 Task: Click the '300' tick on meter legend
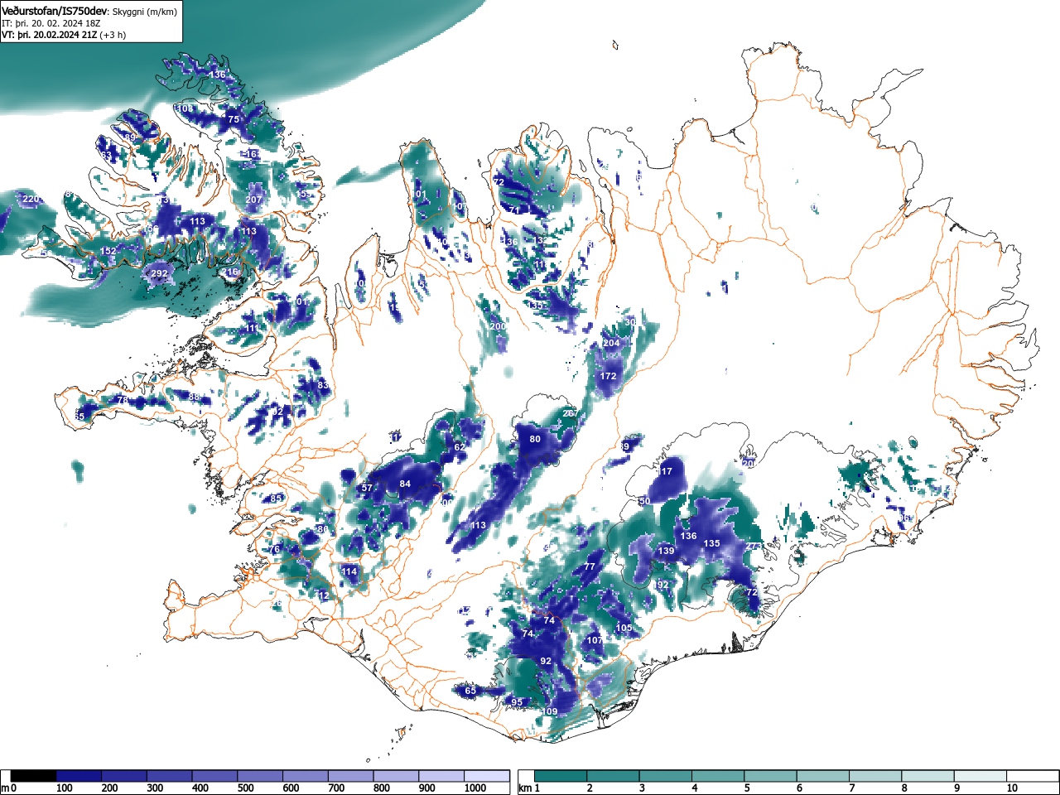tap(155, 788)
